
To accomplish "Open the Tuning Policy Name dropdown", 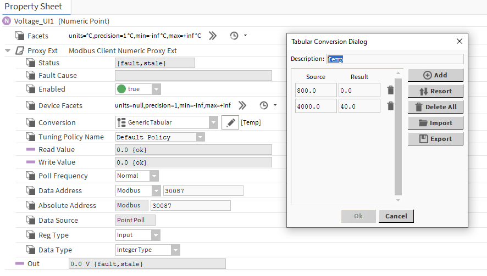I will (200, 137).
